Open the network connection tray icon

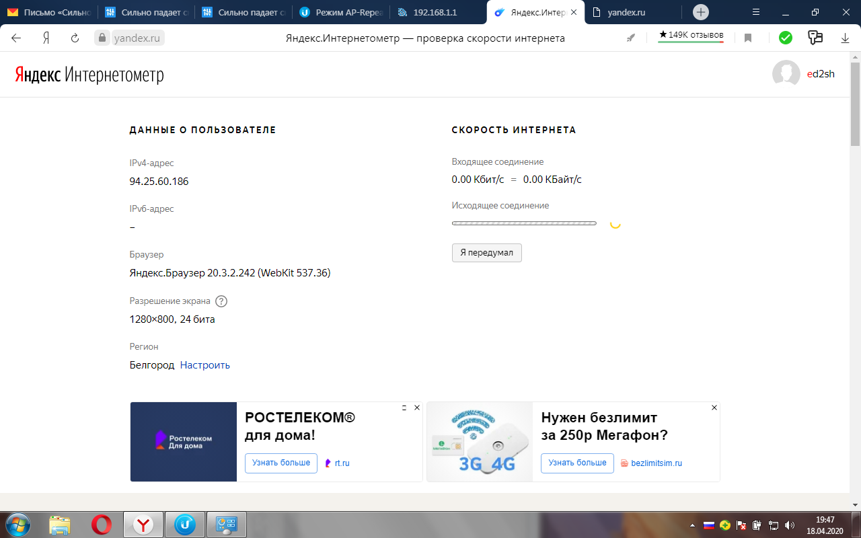pos(774,525)
